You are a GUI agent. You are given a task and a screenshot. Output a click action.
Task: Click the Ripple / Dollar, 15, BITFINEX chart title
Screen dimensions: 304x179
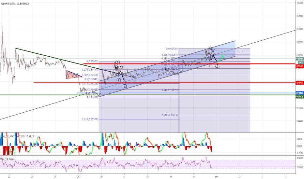[15, 4]
